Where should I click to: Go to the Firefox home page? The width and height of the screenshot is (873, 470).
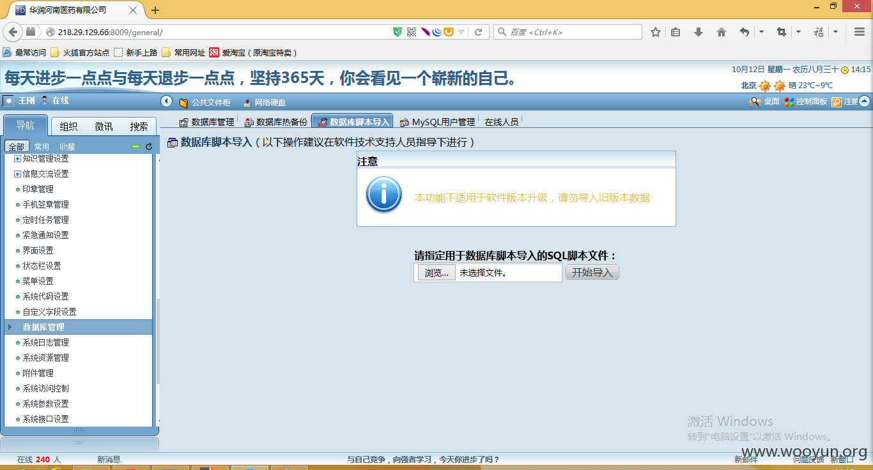(722, 32)
